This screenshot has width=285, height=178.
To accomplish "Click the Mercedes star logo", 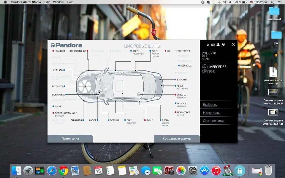I will tap(205, 67).
